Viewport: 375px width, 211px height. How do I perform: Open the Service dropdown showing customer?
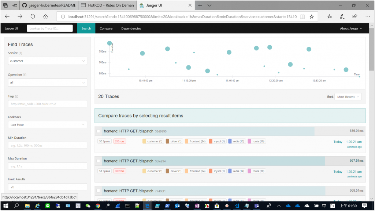pyautogui.click(x=47, y=61)
